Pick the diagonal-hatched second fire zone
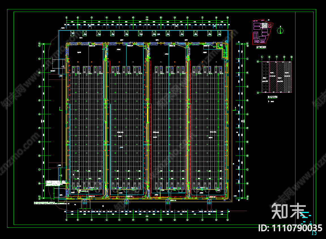 (273, 77)
